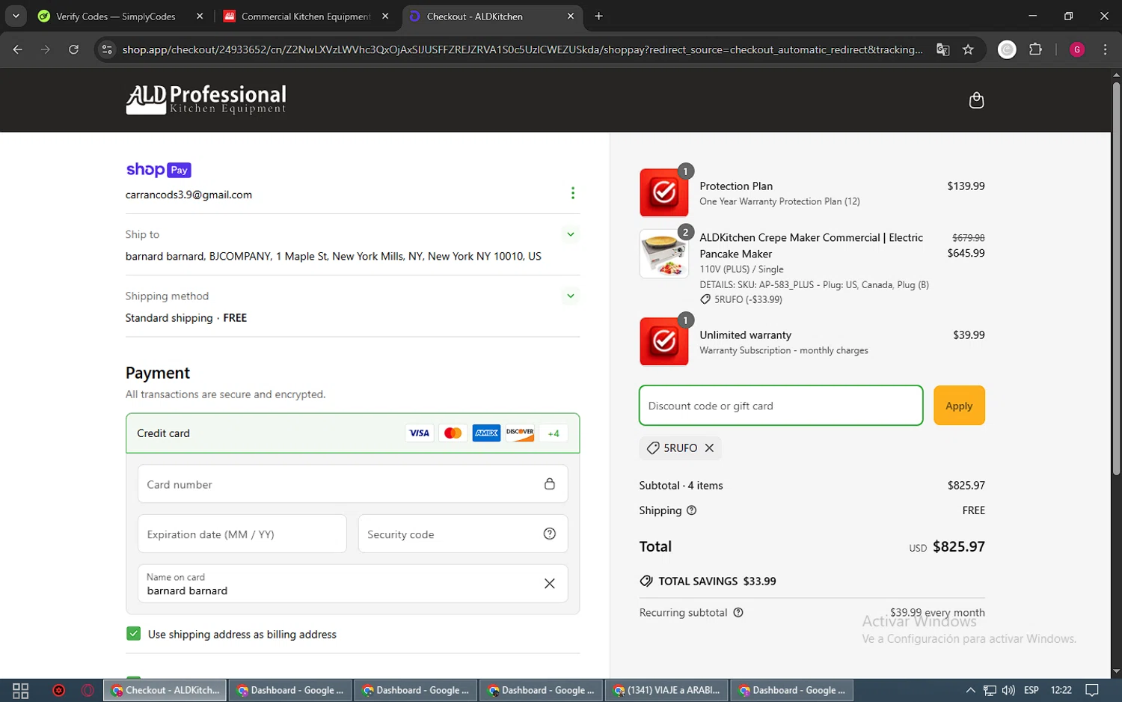Close the Verify Codes SimplyCodes tab

coord(200,16)
